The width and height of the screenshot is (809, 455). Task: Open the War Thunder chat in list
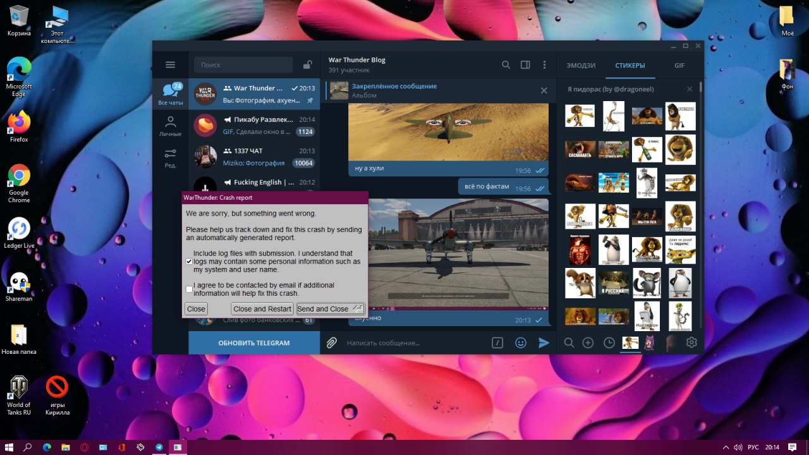pyautogui.click(x=254, y=94)
